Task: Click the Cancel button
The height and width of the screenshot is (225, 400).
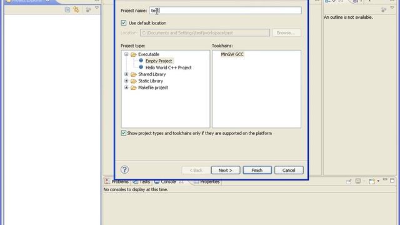Action: pos(289,170)
